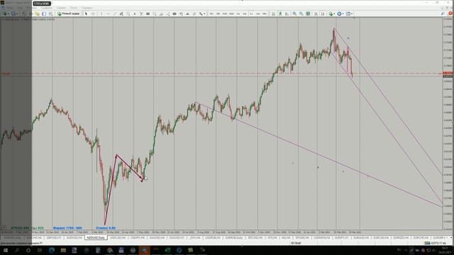Select the trendline drawing tool

(x=115, y=13)
